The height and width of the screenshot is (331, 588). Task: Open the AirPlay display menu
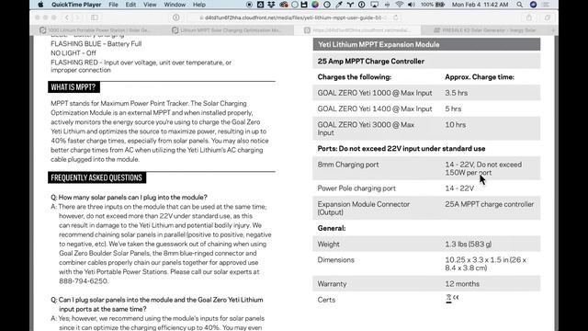(x=374, y=5)
